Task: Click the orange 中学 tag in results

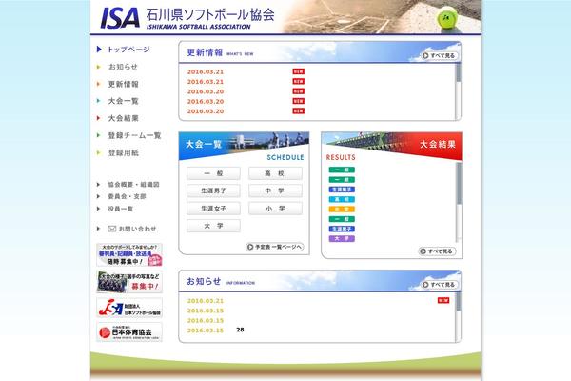Action: (x=342, y=209)
